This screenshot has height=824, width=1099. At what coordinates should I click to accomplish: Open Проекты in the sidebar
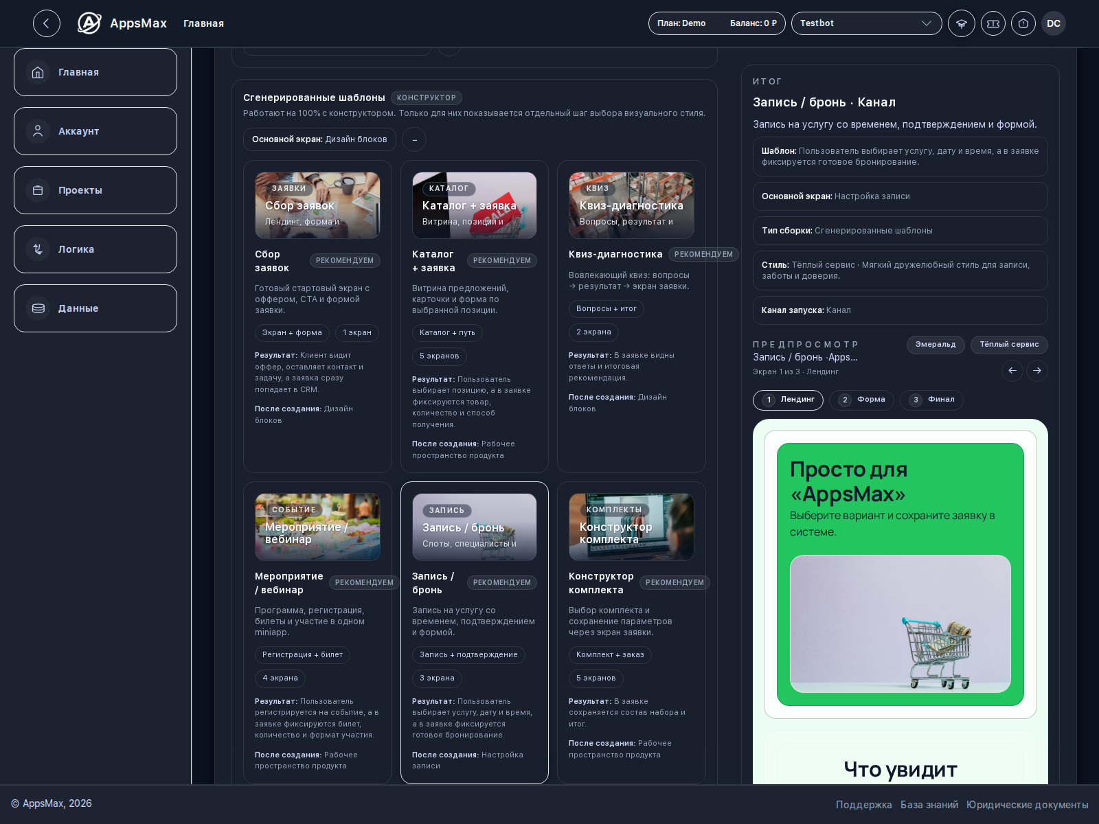coord(95,190)
